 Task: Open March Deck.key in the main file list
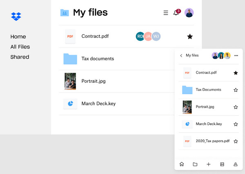click(98, 104)
